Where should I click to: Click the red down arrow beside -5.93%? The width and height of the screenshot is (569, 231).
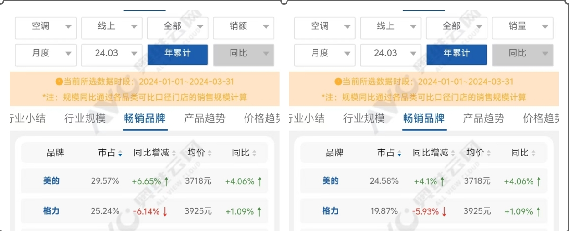(x=444, y=211)
